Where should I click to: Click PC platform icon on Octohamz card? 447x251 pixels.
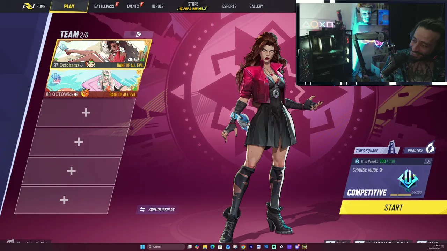pyautogui.click(x=136, y=60)
